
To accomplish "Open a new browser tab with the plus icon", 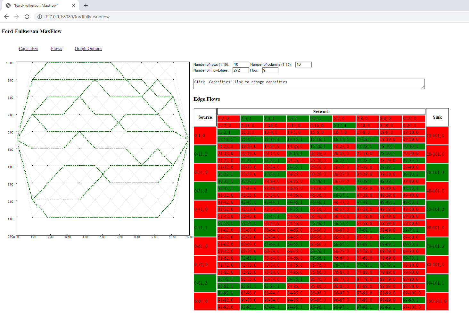I will tap(86, 5).
